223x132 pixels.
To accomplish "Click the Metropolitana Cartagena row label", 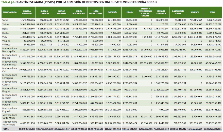I will click(x=9, y=77).
